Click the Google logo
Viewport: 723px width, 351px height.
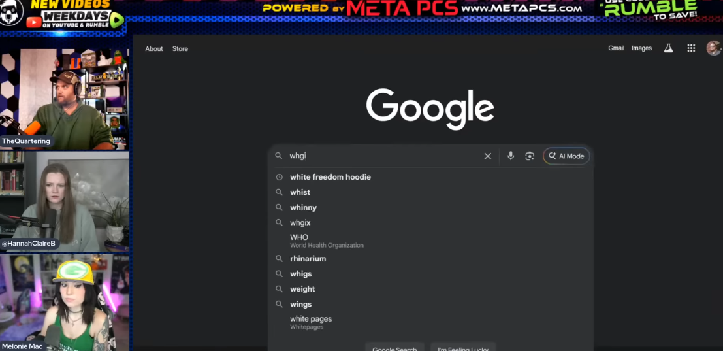430,109
